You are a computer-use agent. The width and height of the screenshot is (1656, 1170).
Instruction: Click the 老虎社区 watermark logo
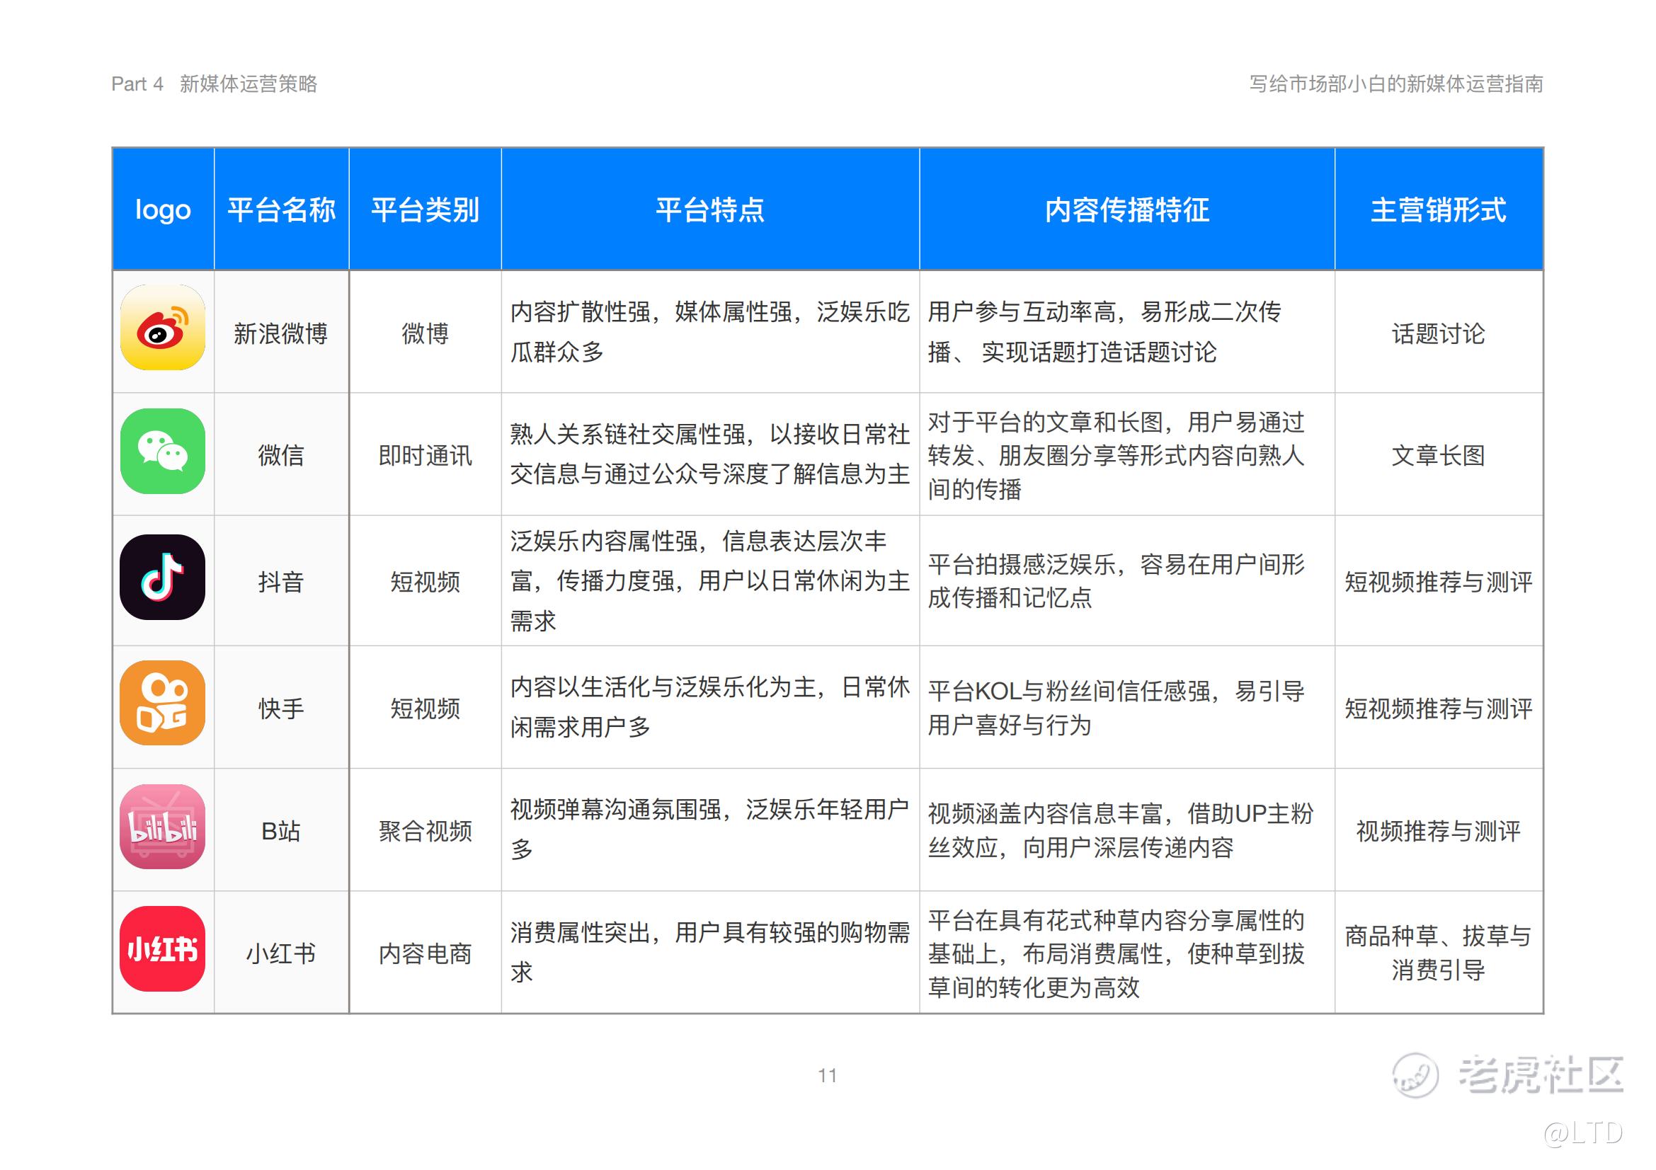pos(1507,1074)
